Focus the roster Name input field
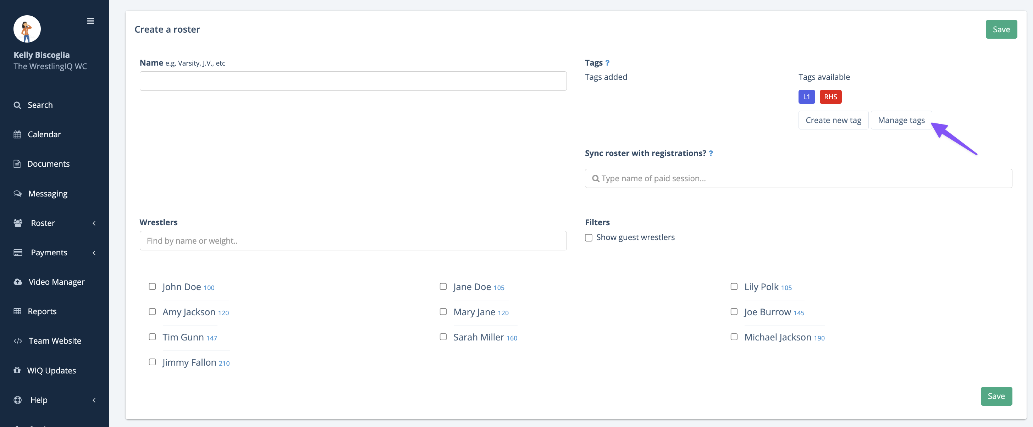Screen dimensions: 1033x427 353,81
